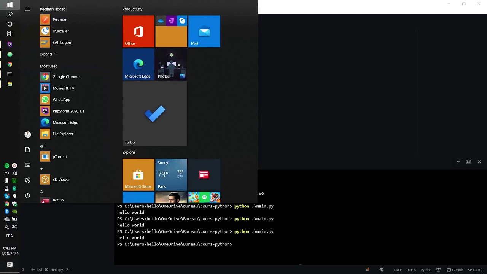Change UTF-8 encoding in VS Code status bar
The image size is (487, 274).
pos(411,270)
